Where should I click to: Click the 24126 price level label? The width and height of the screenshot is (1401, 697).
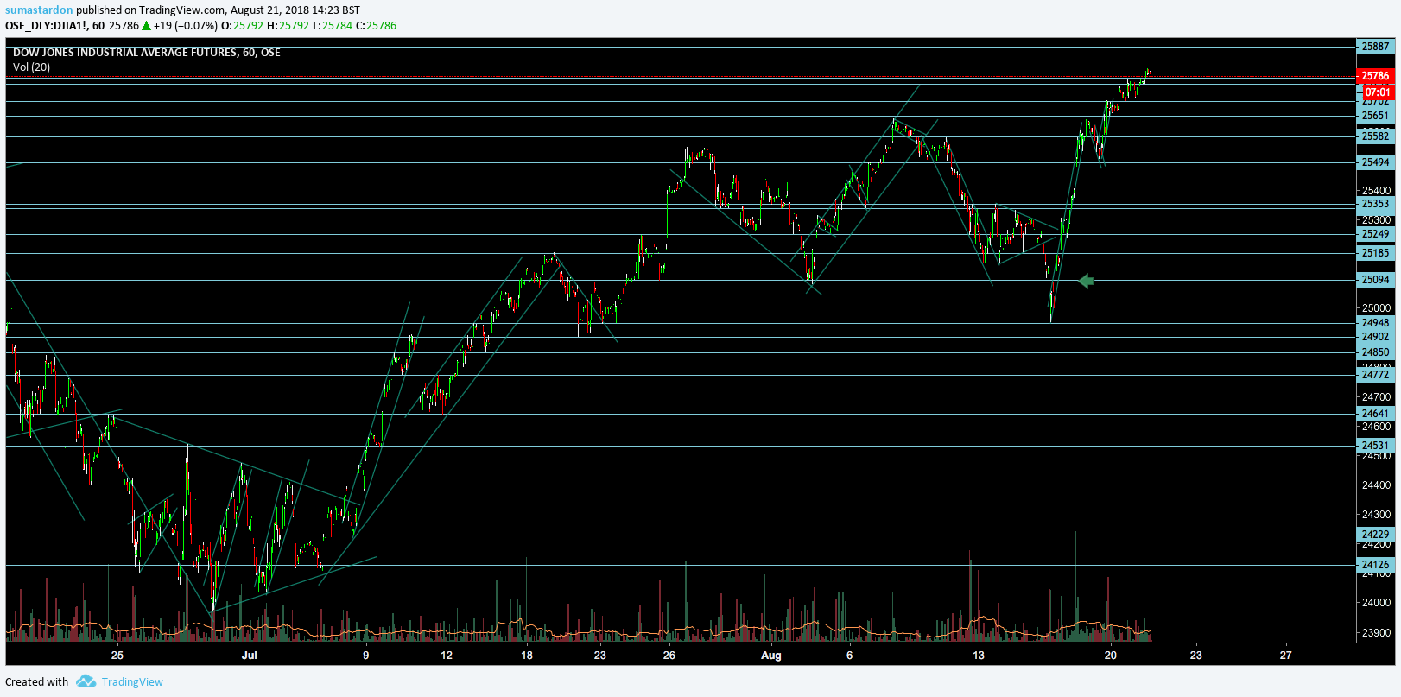1375,565
